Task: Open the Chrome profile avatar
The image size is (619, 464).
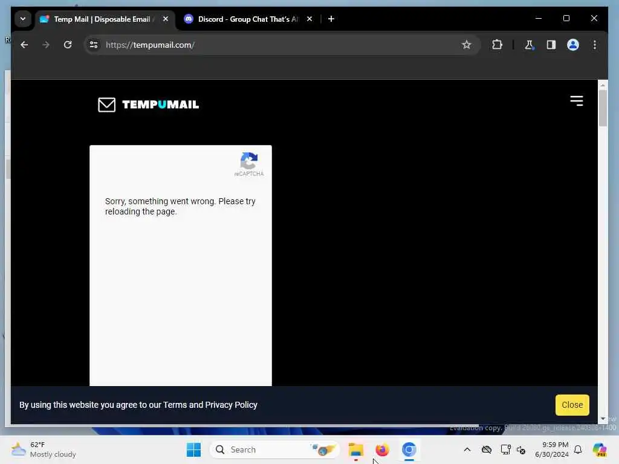Action: point(573,45)
